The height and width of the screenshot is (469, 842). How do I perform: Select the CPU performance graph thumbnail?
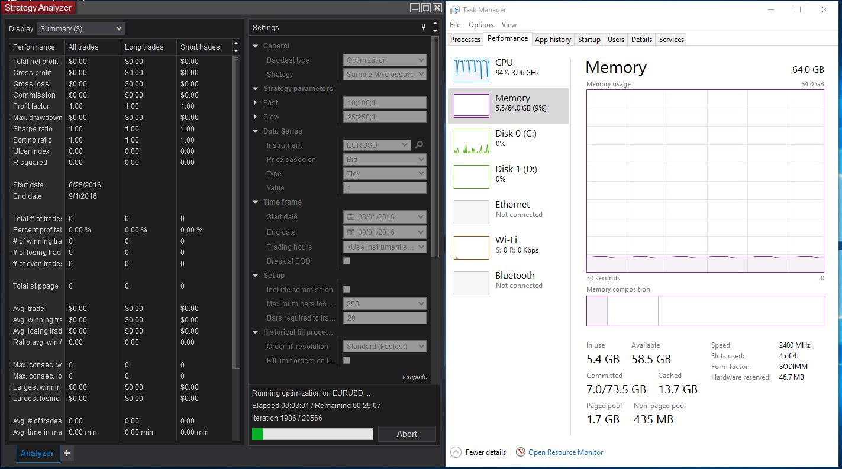[x=472, y=70]
